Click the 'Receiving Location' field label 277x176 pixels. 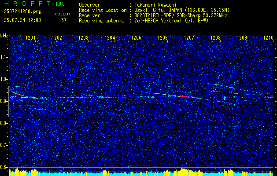pyautogui.click(x=103, y=10)
